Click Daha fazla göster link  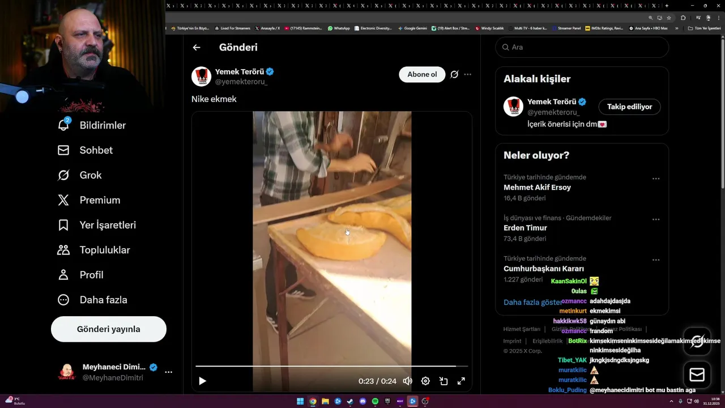(x=532, y=302)
